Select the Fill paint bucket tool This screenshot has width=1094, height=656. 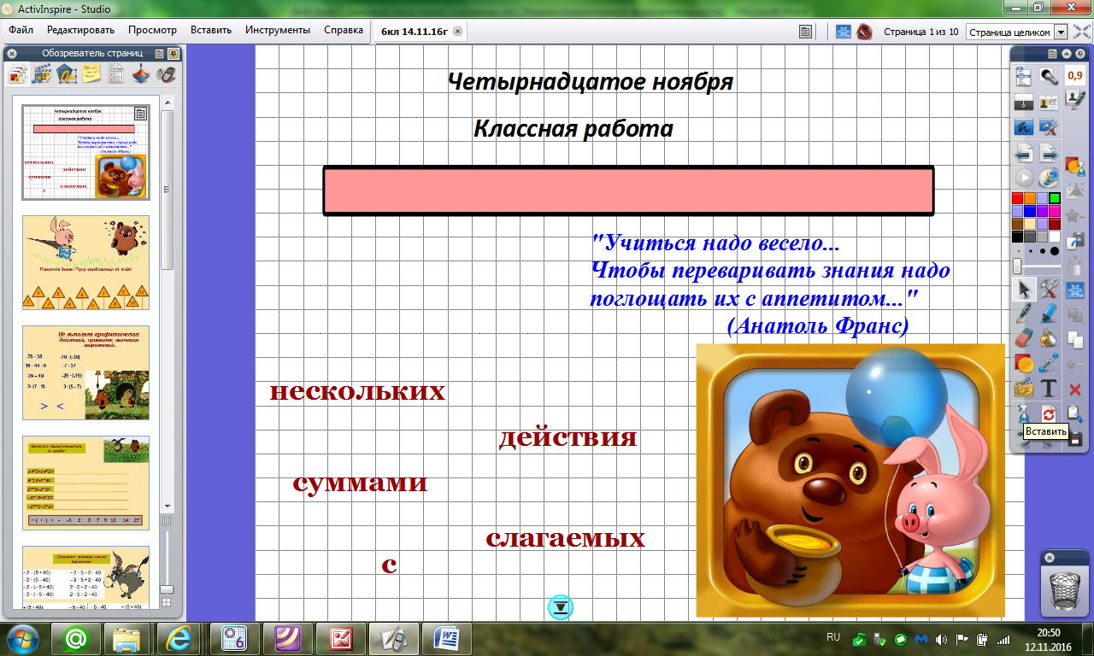1049,338
